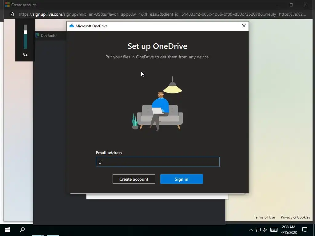Click the Create account button
Image resolution: width=315 pixels, height=236 pixels.
[134, 179]
